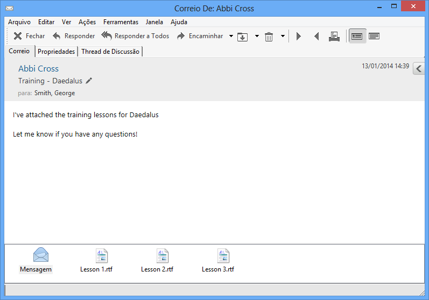Open the Ver menu

[x=66, y=22]
